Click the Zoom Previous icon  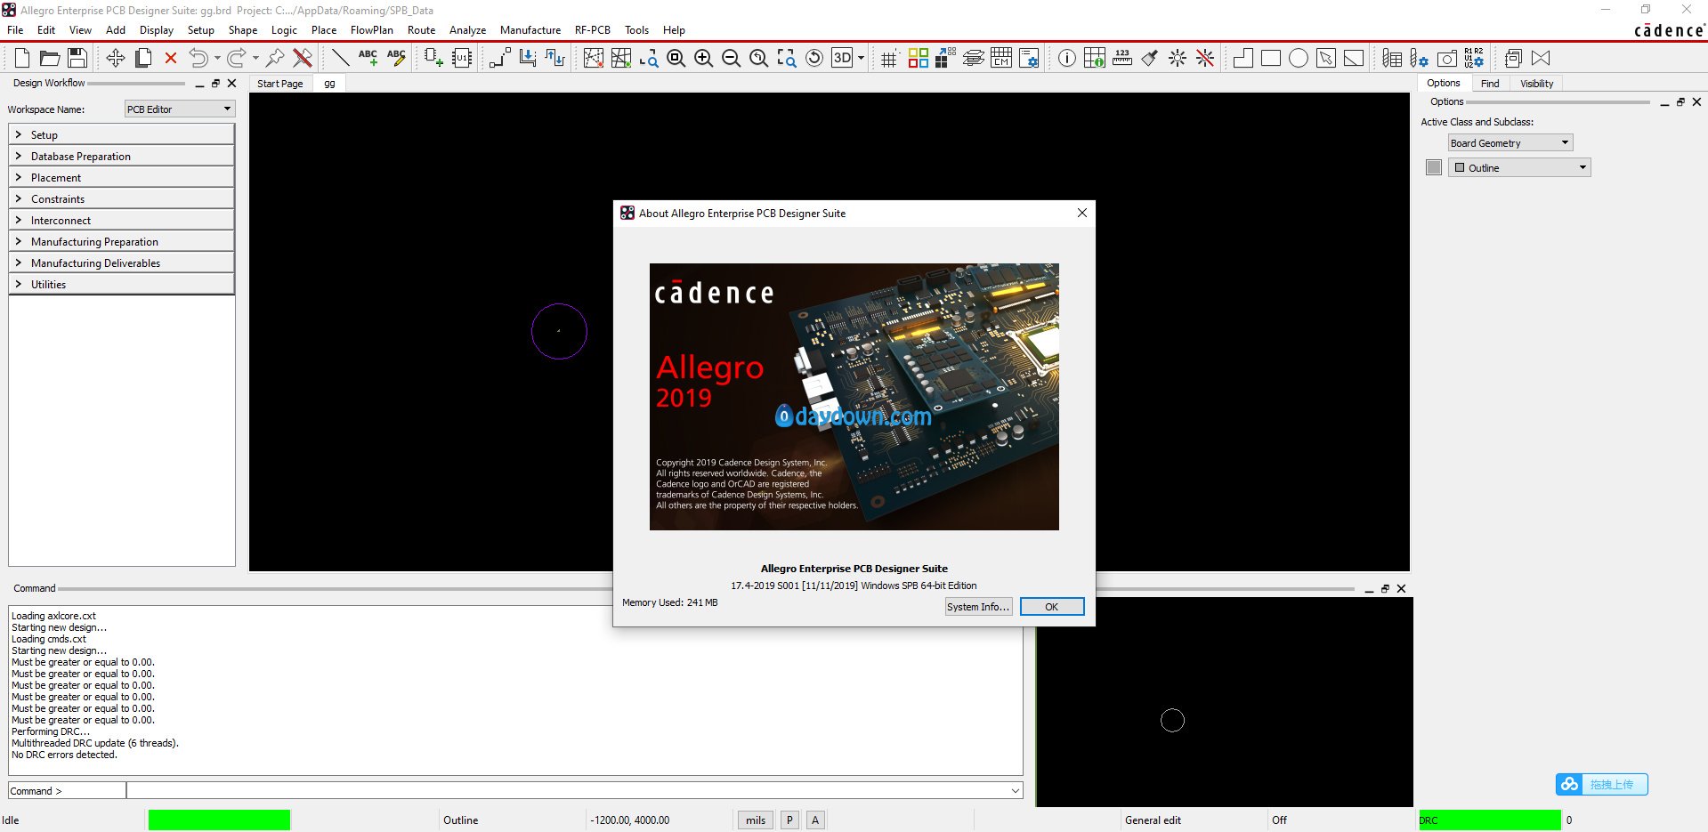(x=759, y=58)
